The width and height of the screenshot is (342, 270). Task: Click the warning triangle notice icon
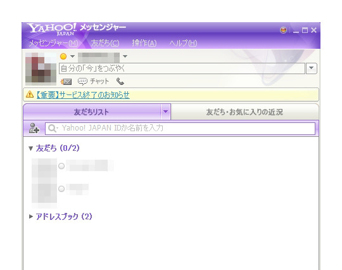(30, 94)
